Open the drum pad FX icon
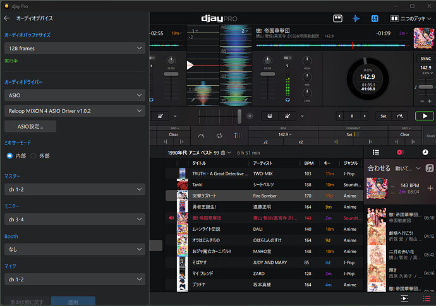The image size is (436, 306). pos(269,116)
